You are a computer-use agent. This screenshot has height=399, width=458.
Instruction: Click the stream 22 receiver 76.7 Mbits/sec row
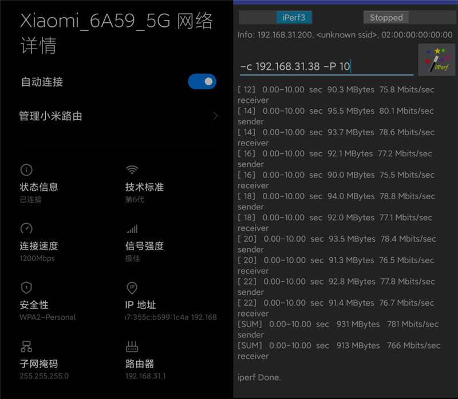click(x=336, y=308)
